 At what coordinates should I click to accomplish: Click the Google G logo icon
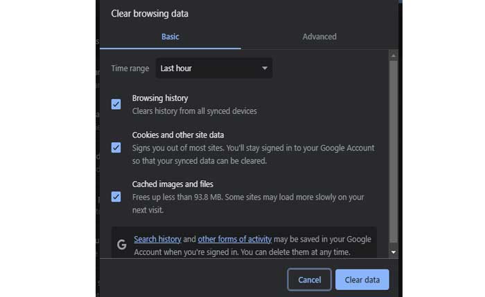pyautogui.click(x=122, y=245)
